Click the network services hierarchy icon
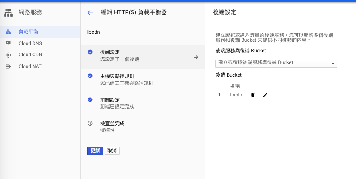356x179 pixels. pyautogui.click(x=8, y=12)
